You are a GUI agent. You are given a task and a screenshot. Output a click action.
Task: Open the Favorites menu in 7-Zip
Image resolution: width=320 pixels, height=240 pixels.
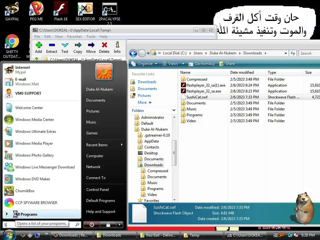(x=74, y=37)
